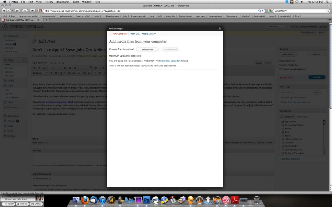Check the Books category checkbox
The width and height of the screenshot is (332, 207).
(x=283, y=136)
